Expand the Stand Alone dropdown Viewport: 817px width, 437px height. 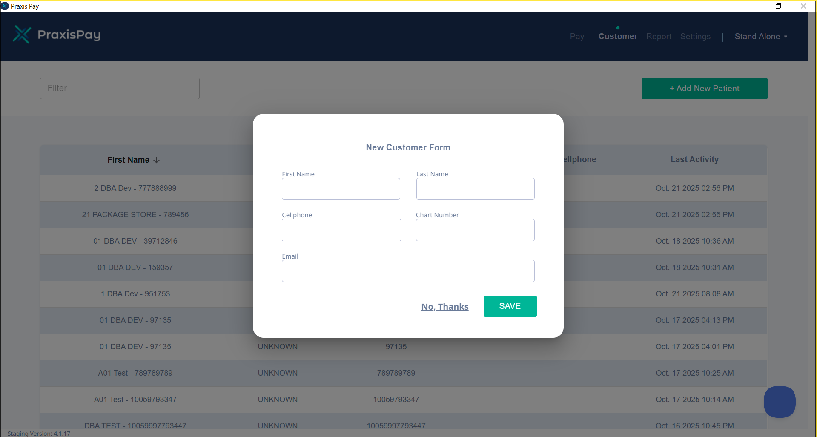tap(761, 37)
